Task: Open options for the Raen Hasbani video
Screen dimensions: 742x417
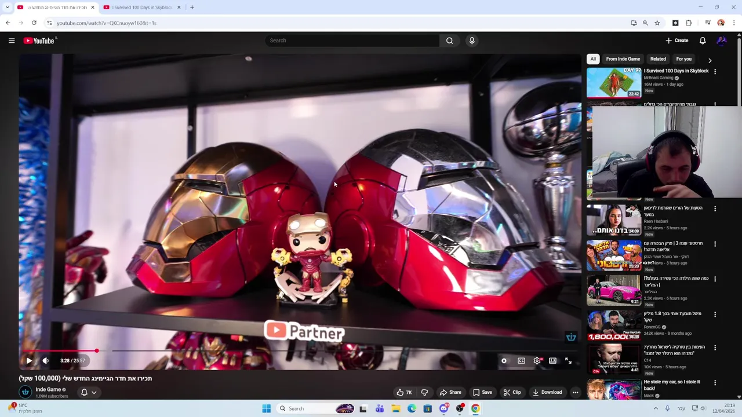Action: point(715,209)
